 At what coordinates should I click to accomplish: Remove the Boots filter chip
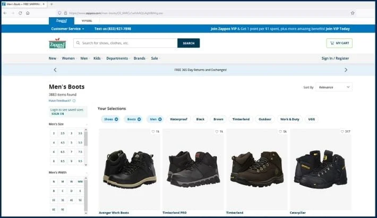click(x=139, y=119)
